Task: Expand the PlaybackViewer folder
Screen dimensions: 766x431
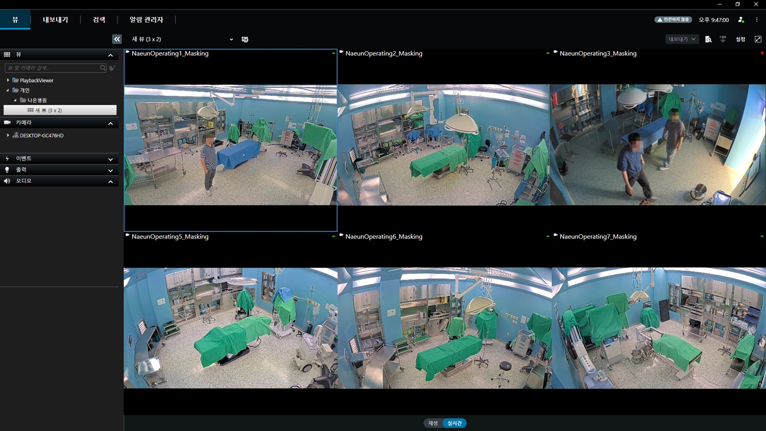Action: pos(8,80)
